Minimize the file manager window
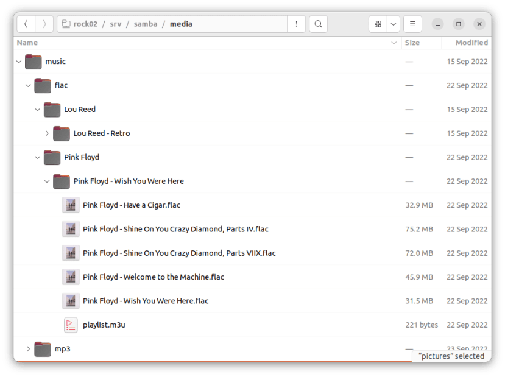The image size is (505, 377). pos(438,24)
